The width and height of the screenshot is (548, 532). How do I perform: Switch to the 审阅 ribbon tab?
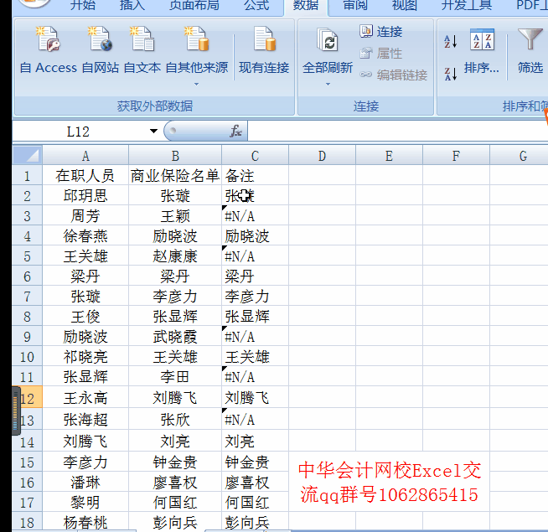(x=355, y=5)
